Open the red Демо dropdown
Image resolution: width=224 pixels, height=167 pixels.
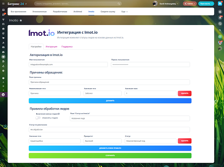click(190, 4)
